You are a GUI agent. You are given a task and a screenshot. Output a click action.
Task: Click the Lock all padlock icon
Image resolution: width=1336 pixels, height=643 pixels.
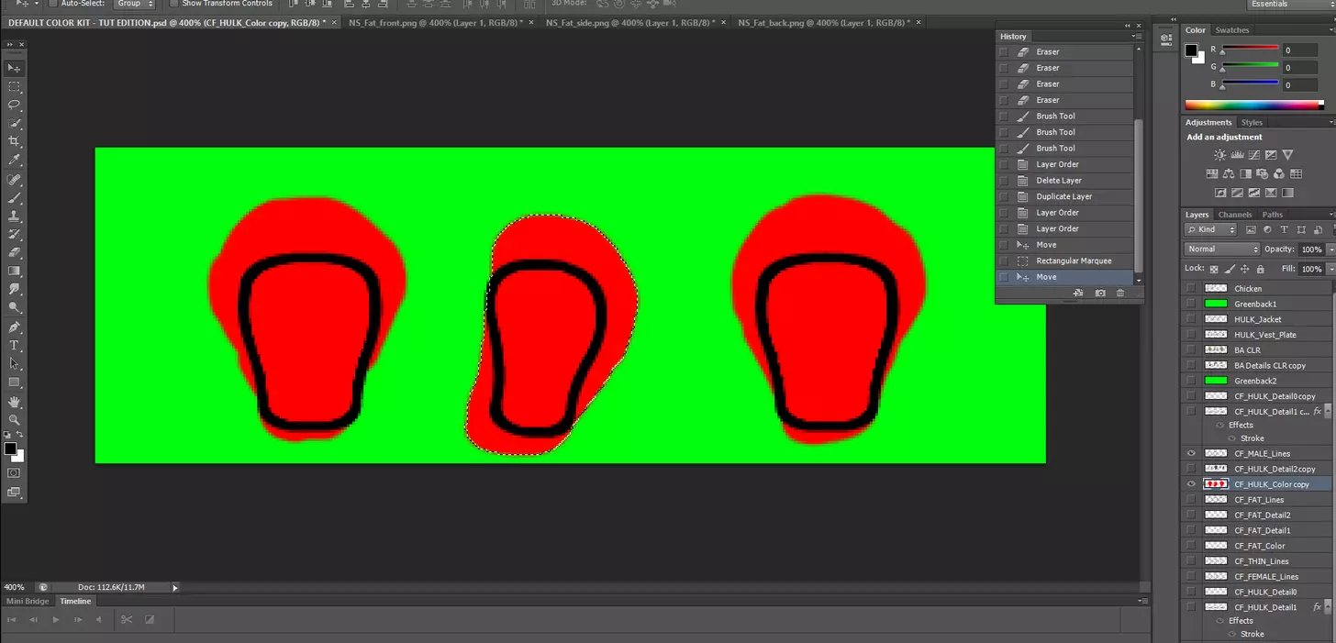[1260, 269]
